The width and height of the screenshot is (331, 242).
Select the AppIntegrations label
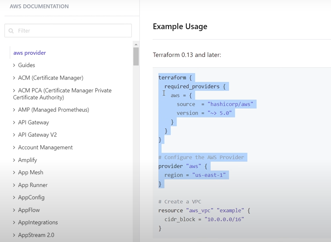click(38, 222)
